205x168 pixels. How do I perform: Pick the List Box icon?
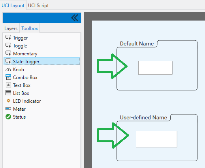tap(8, 93)
